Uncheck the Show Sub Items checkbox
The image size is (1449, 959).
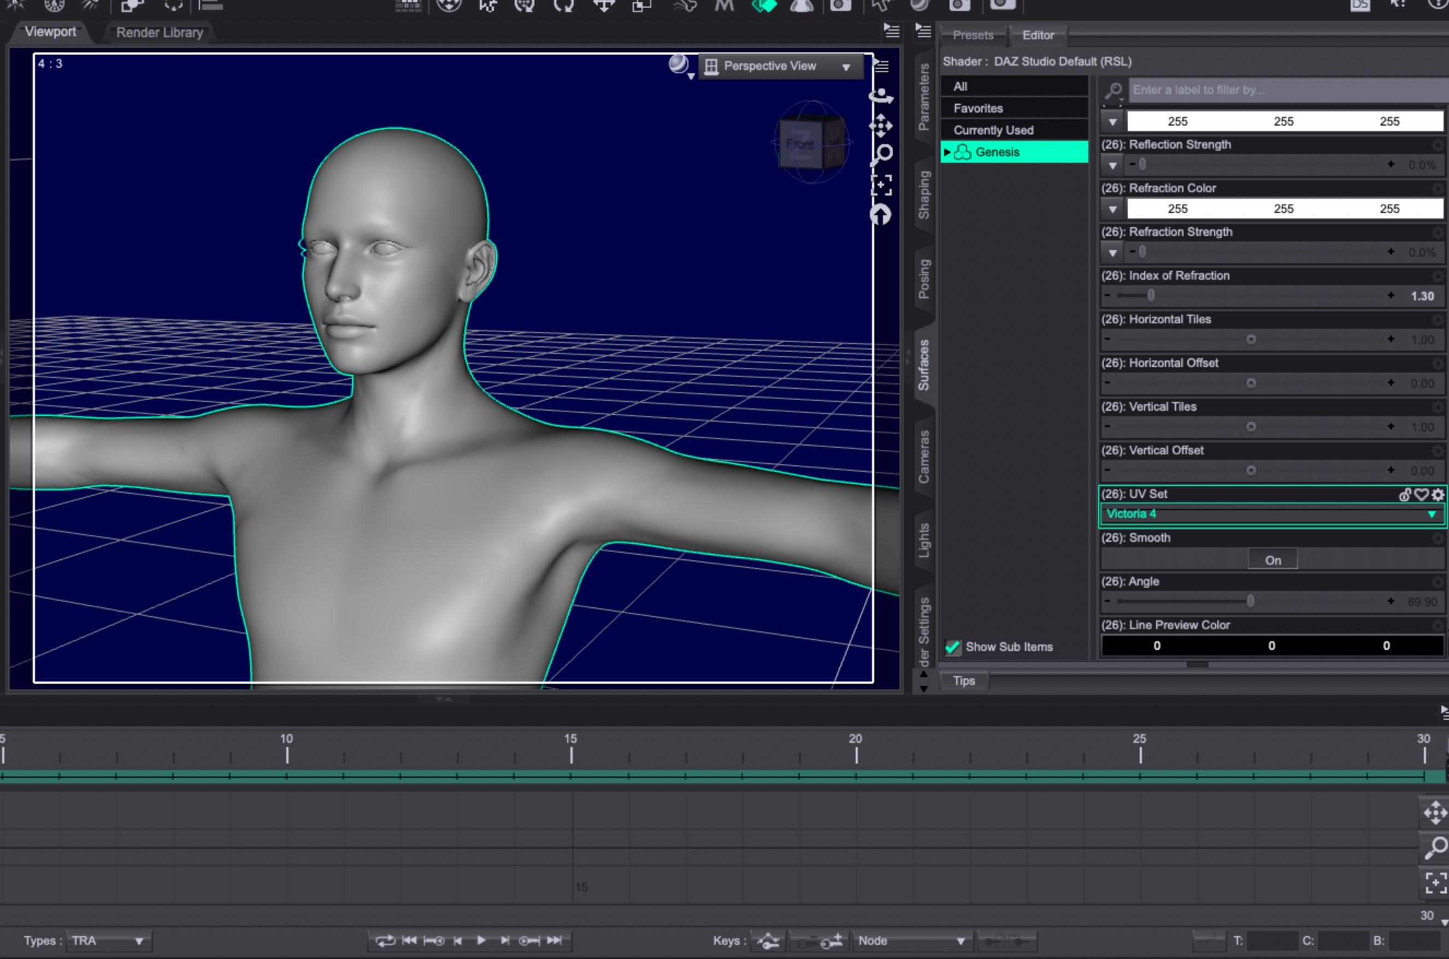click(x=953, y=647)
